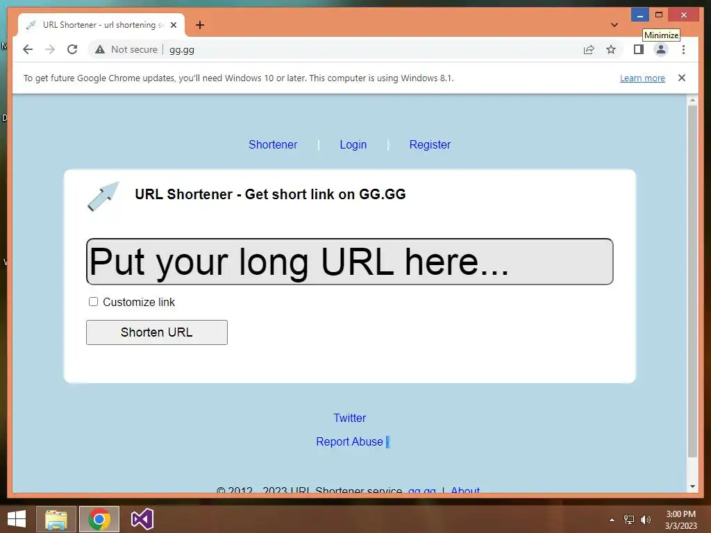Open the gg.gg footer link

(x=421, y=490)
